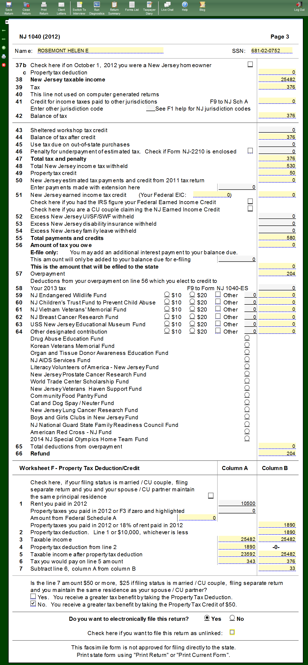Expand the side panel with double chevron

tap(7, 22)
